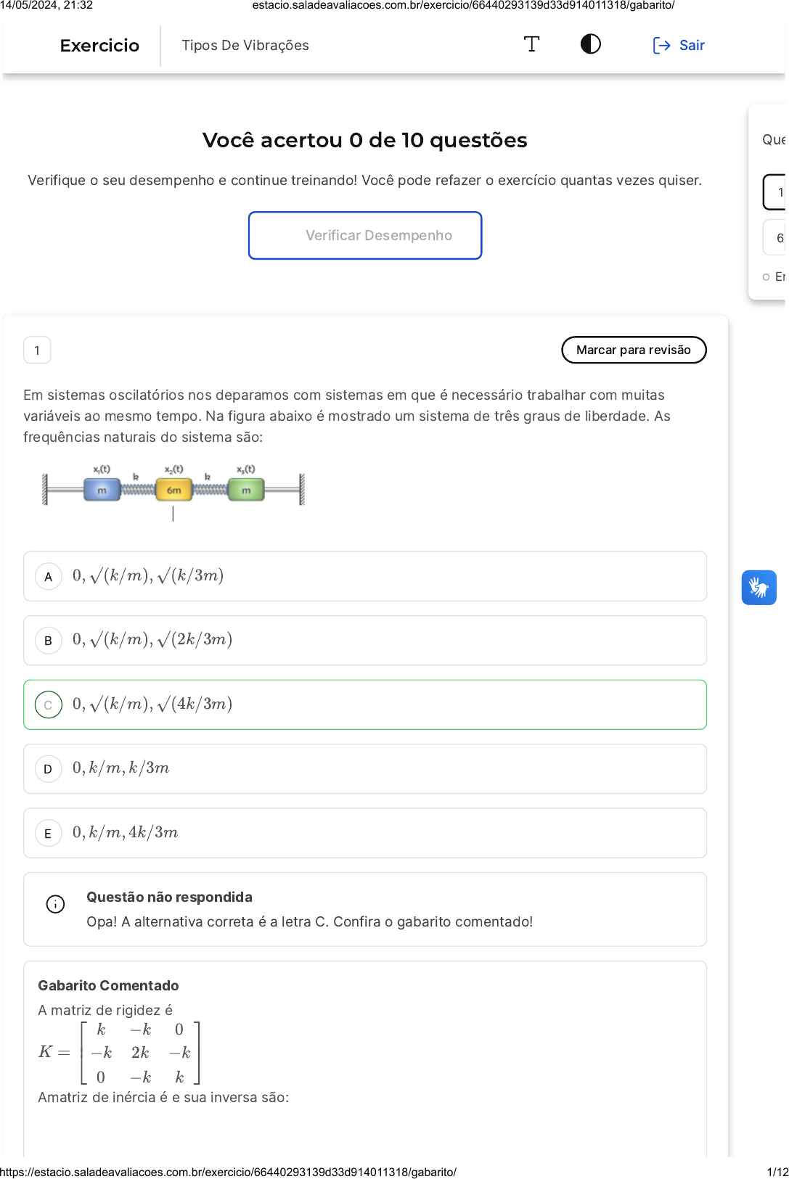Click the spring-mass system diagram image
This screenshot has height=1179, width=789.
173,488
